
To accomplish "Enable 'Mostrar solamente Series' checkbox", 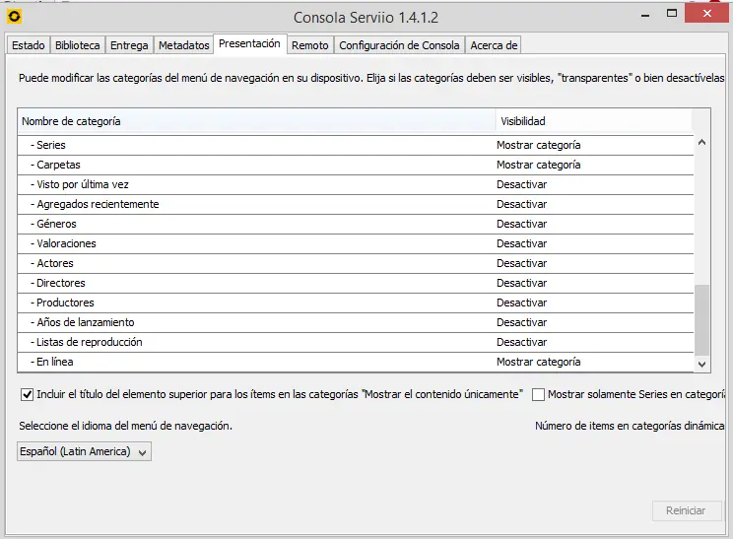I will point(539,394).
